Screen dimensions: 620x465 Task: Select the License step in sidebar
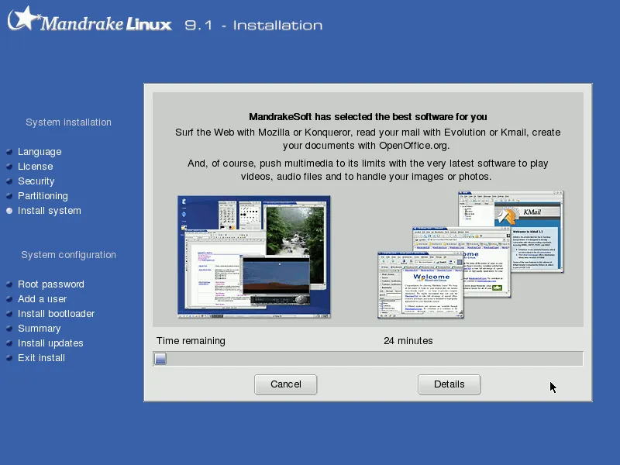point(36,167)
